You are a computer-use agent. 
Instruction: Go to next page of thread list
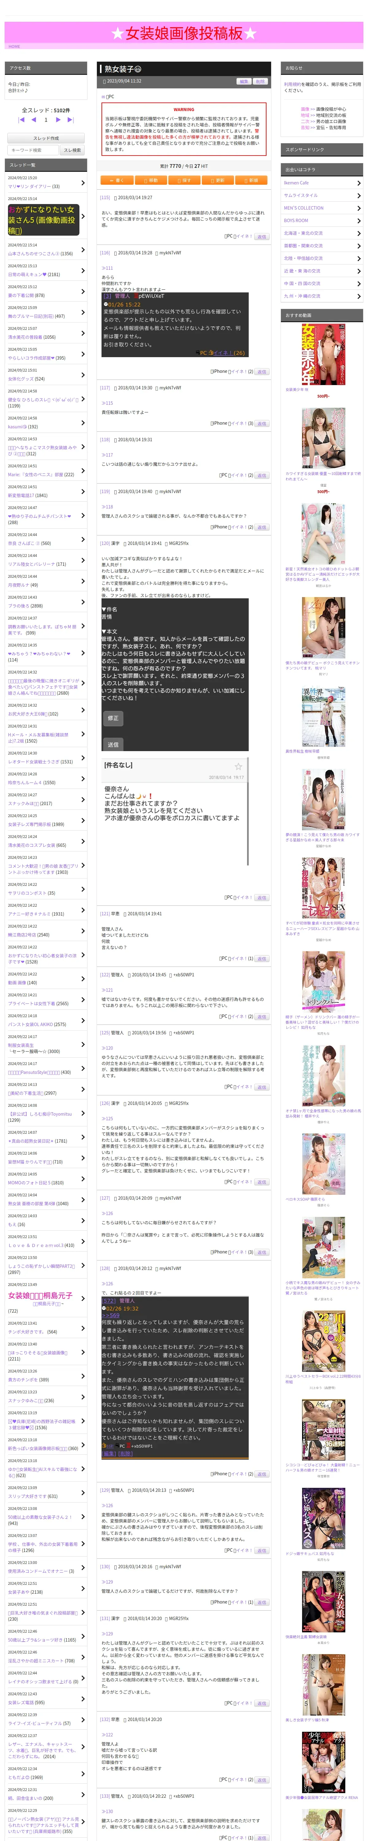pyautogui.click(x=58, y=119)
